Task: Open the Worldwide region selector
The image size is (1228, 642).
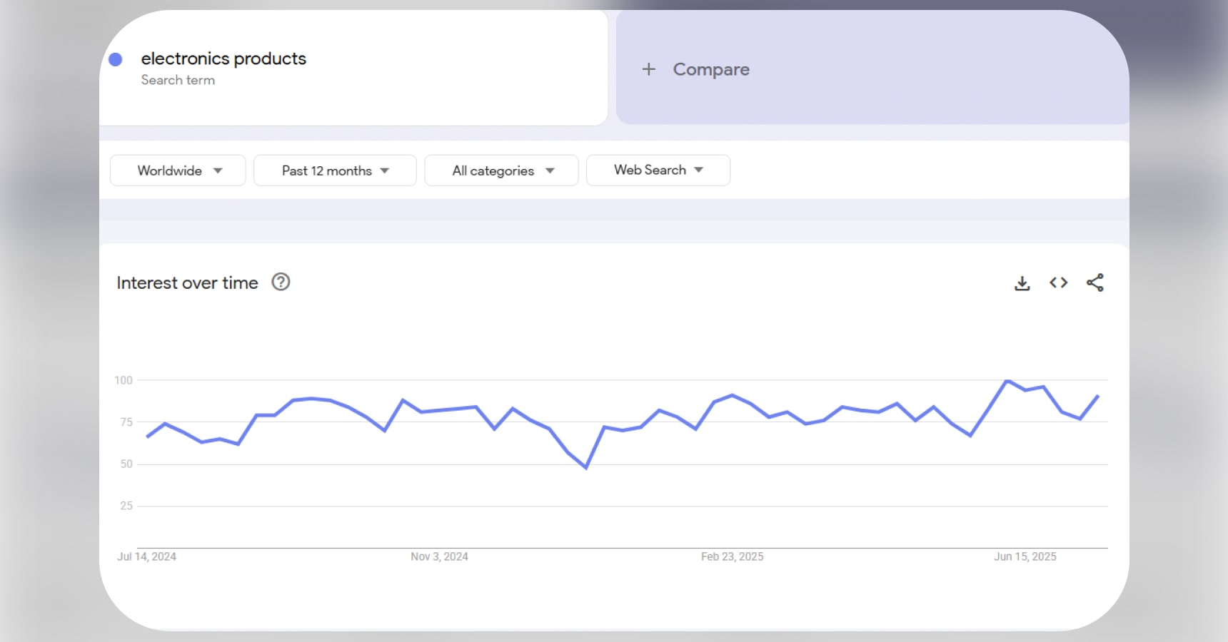Action: (177, 170)
